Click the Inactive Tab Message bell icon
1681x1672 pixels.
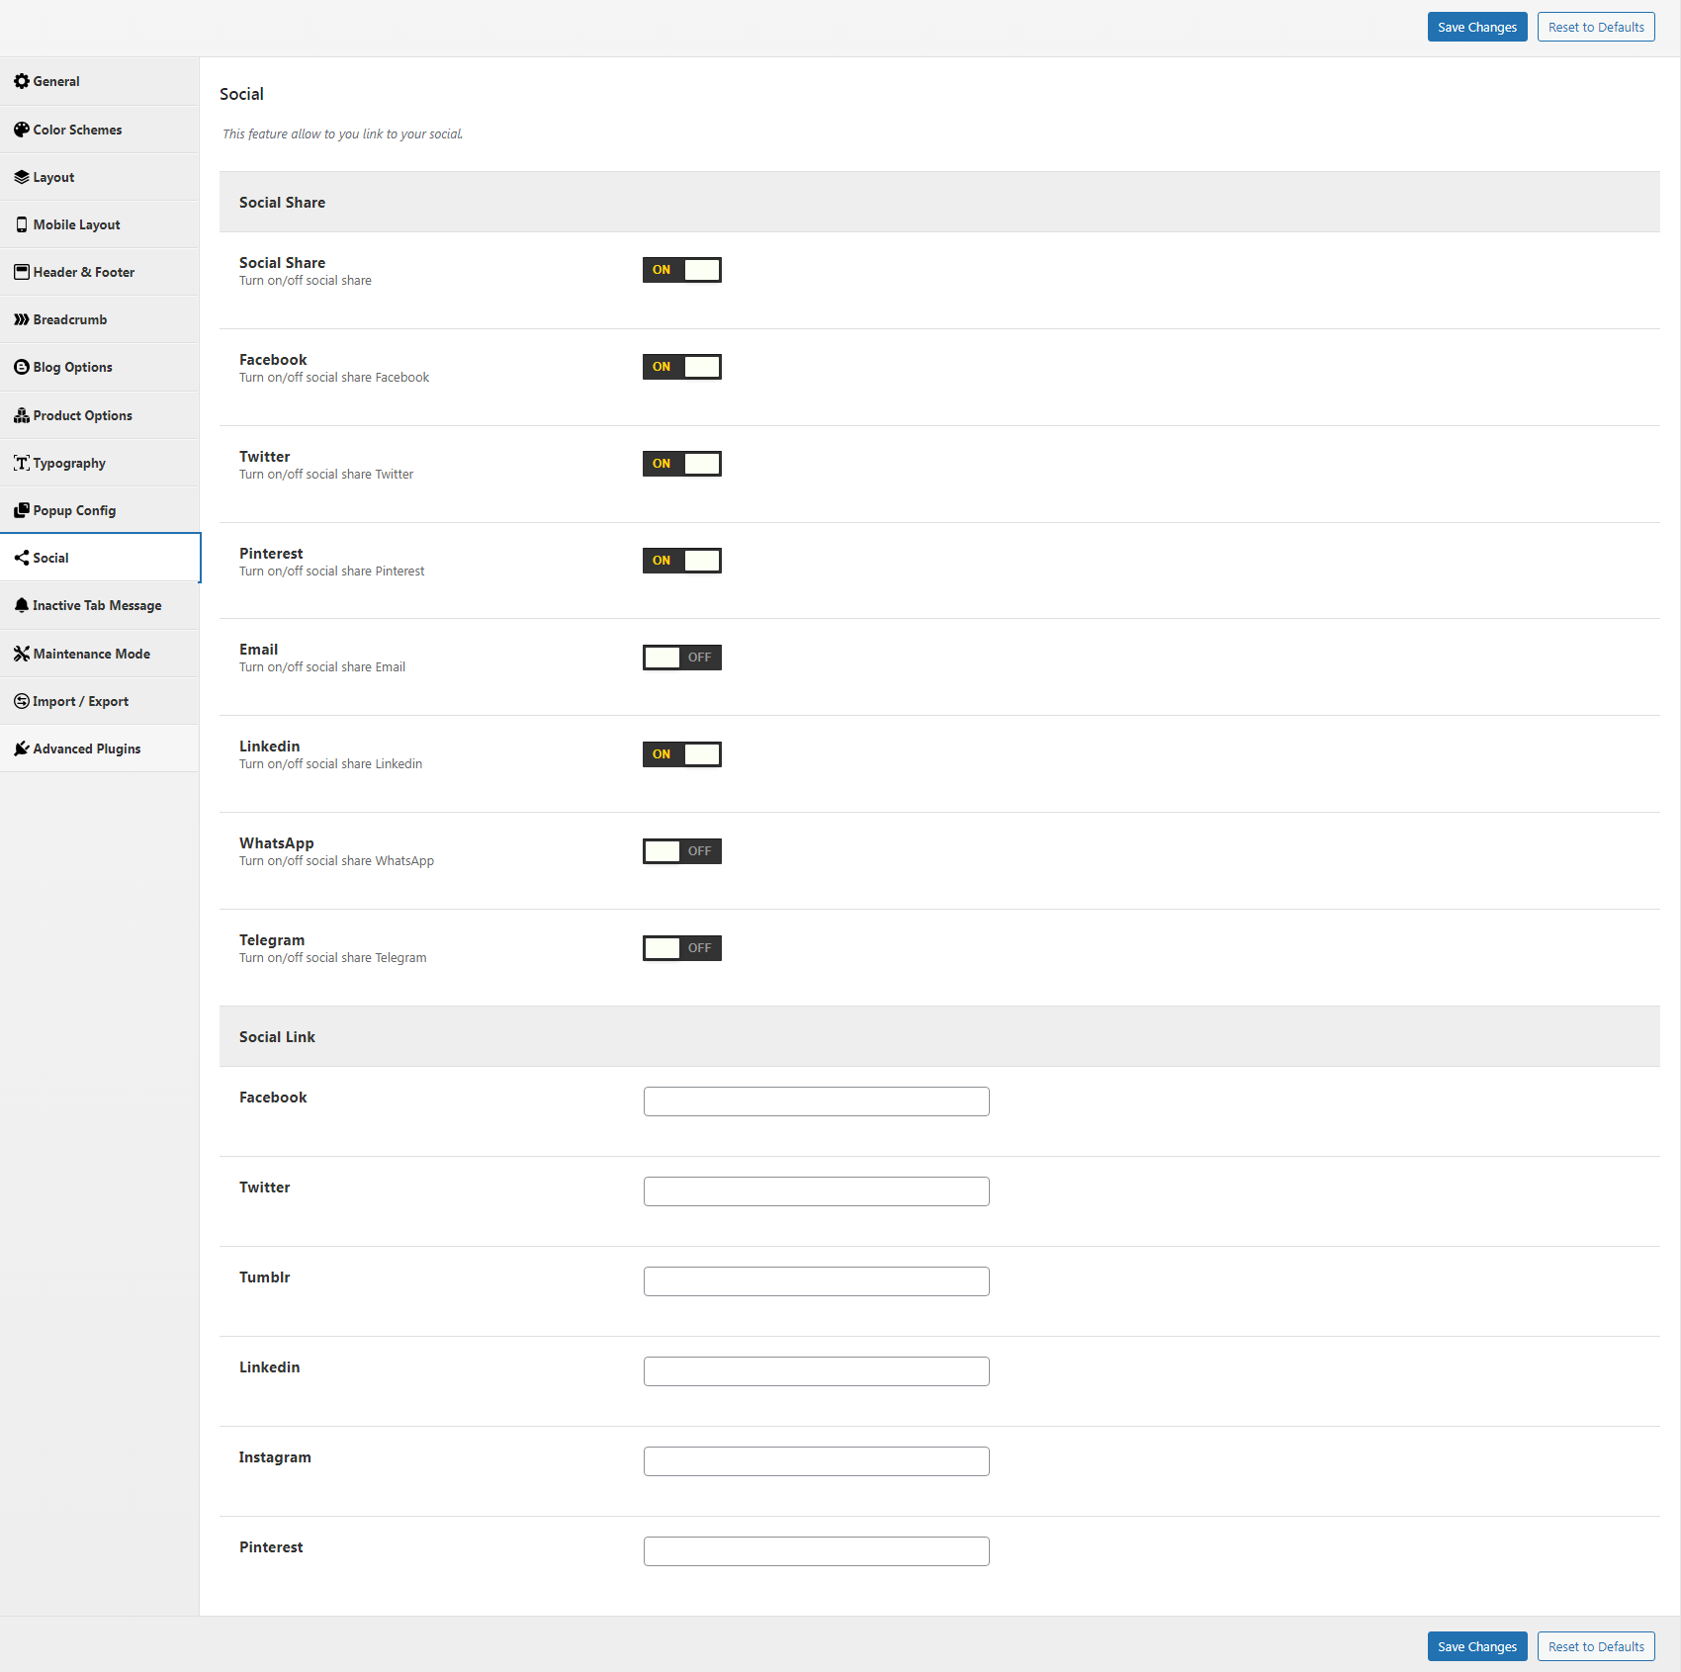21,605
